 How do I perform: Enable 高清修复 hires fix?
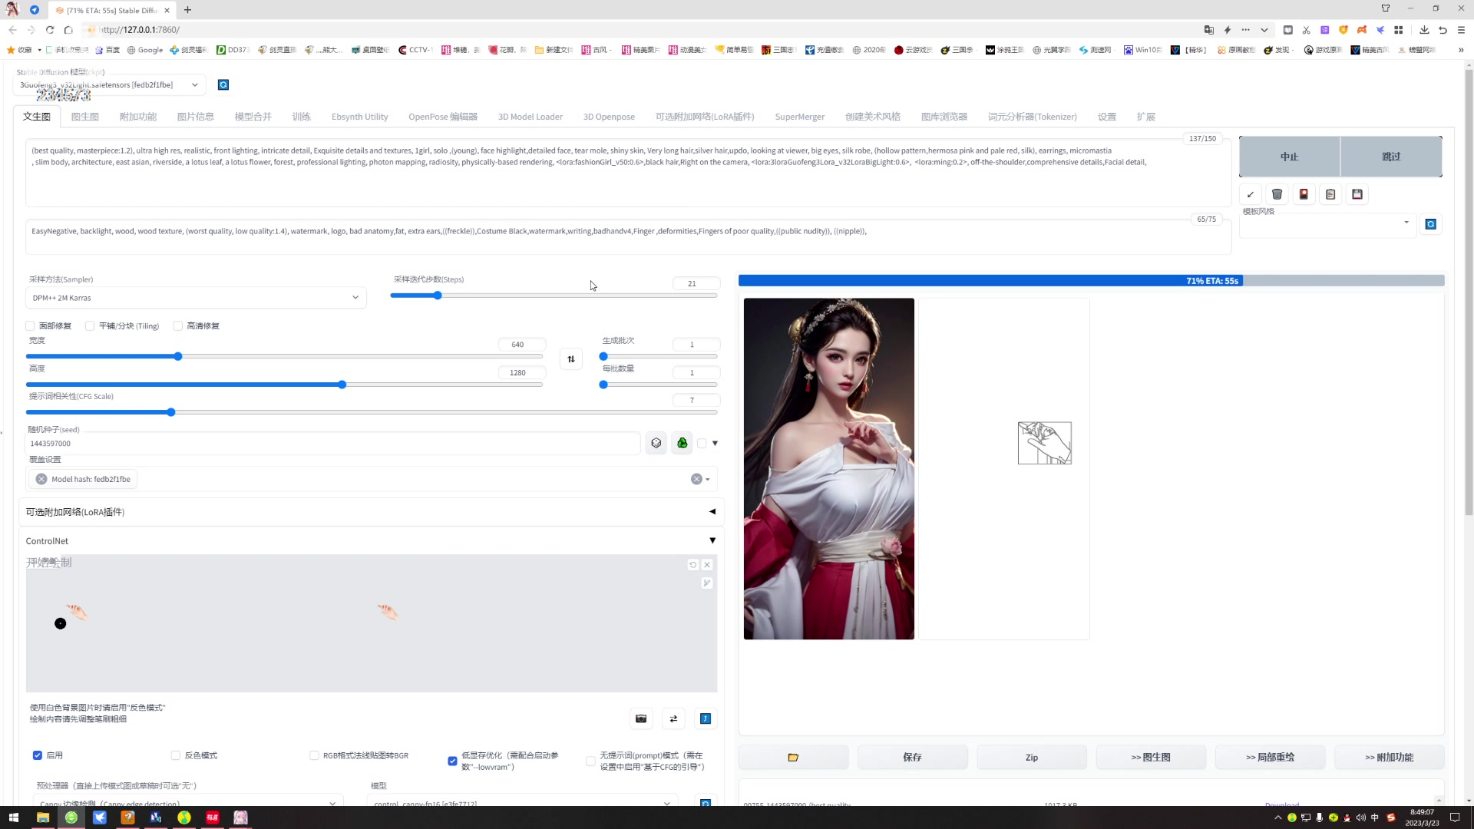(178, 325)
